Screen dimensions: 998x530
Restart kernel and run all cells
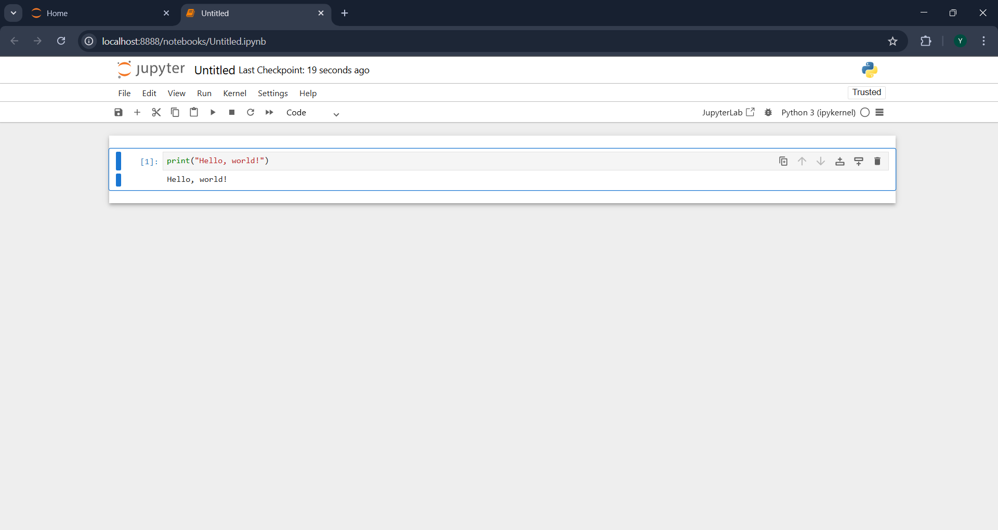[269, 112]
